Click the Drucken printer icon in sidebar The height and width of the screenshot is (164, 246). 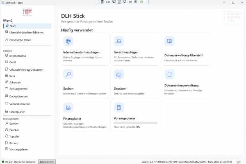coord(7,130)
